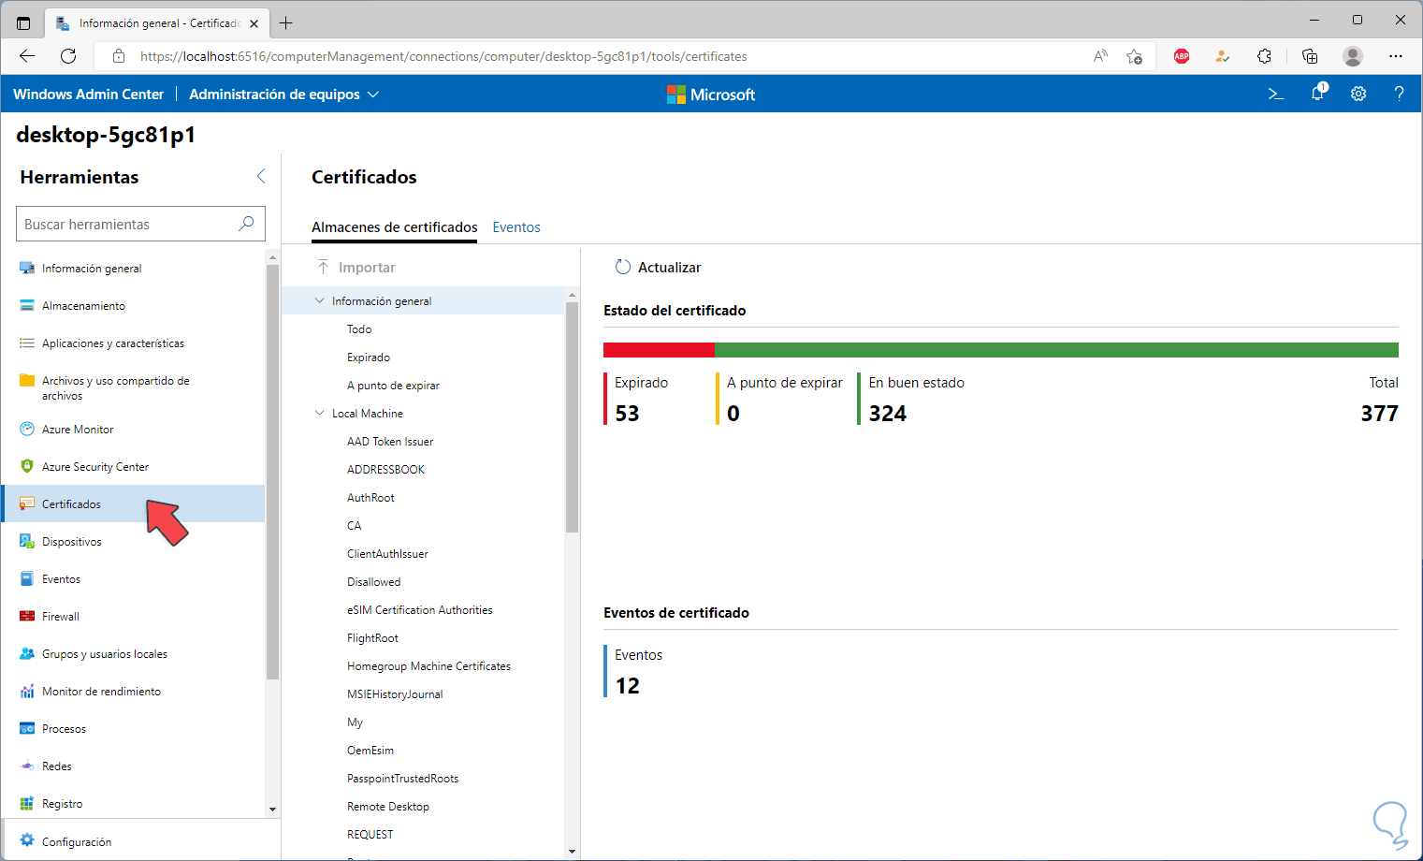Open the Firewall tool
The height and width of the screenshot is (861, 1423).
click(x=61, y=617)
